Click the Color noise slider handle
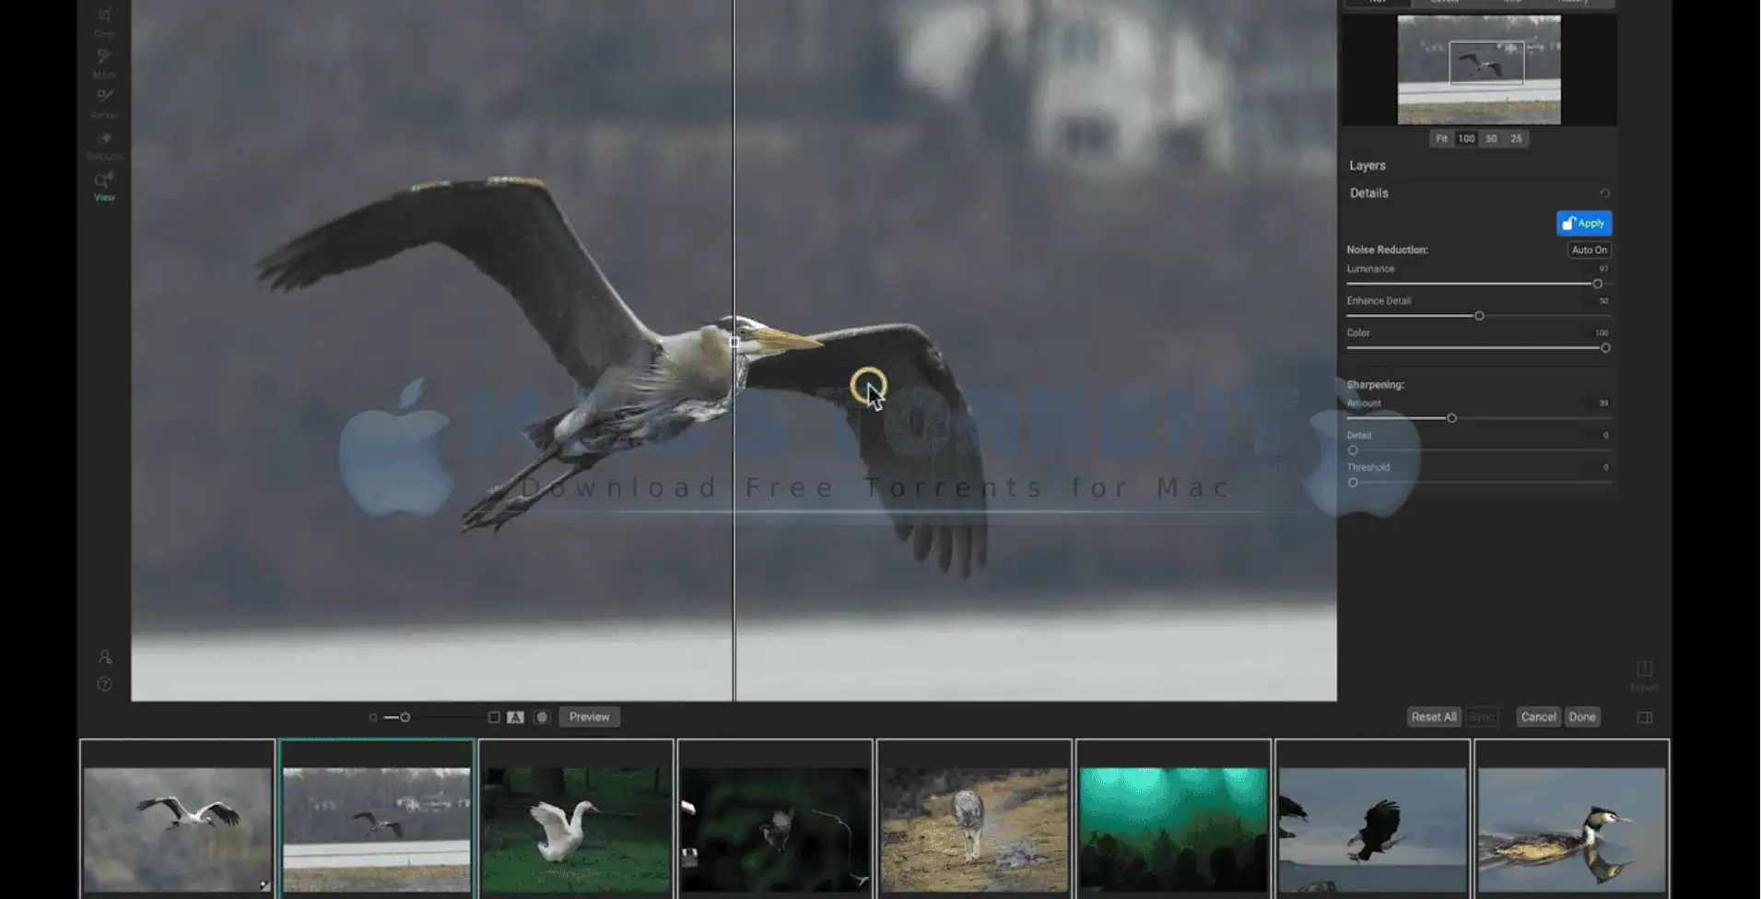The image size is (1761, 899). point(1605,348)
